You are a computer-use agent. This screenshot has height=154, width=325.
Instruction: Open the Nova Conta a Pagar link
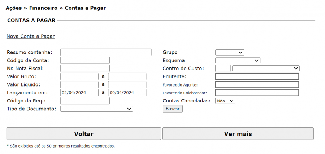30,36
